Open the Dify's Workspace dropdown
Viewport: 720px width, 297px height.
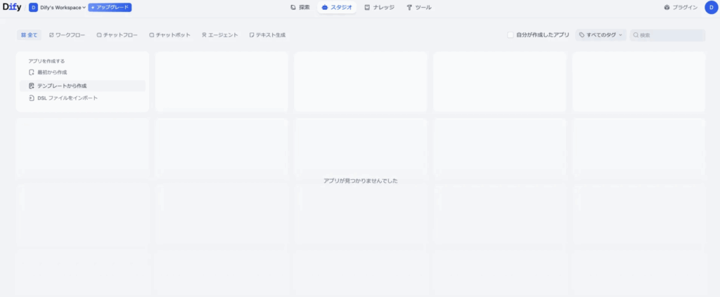tap(60, 8)
